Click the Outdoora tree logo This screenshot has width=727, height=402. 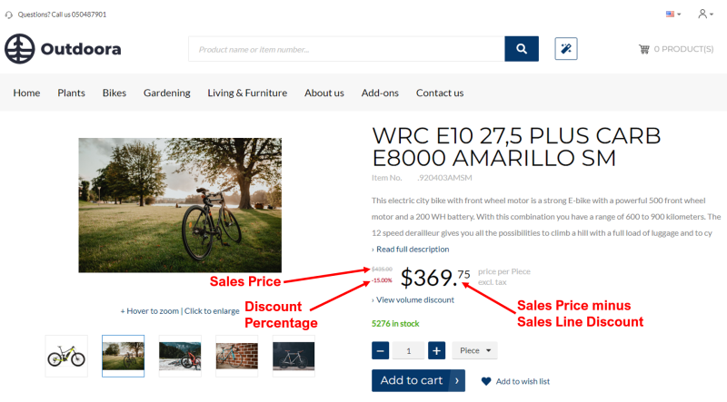19,49
